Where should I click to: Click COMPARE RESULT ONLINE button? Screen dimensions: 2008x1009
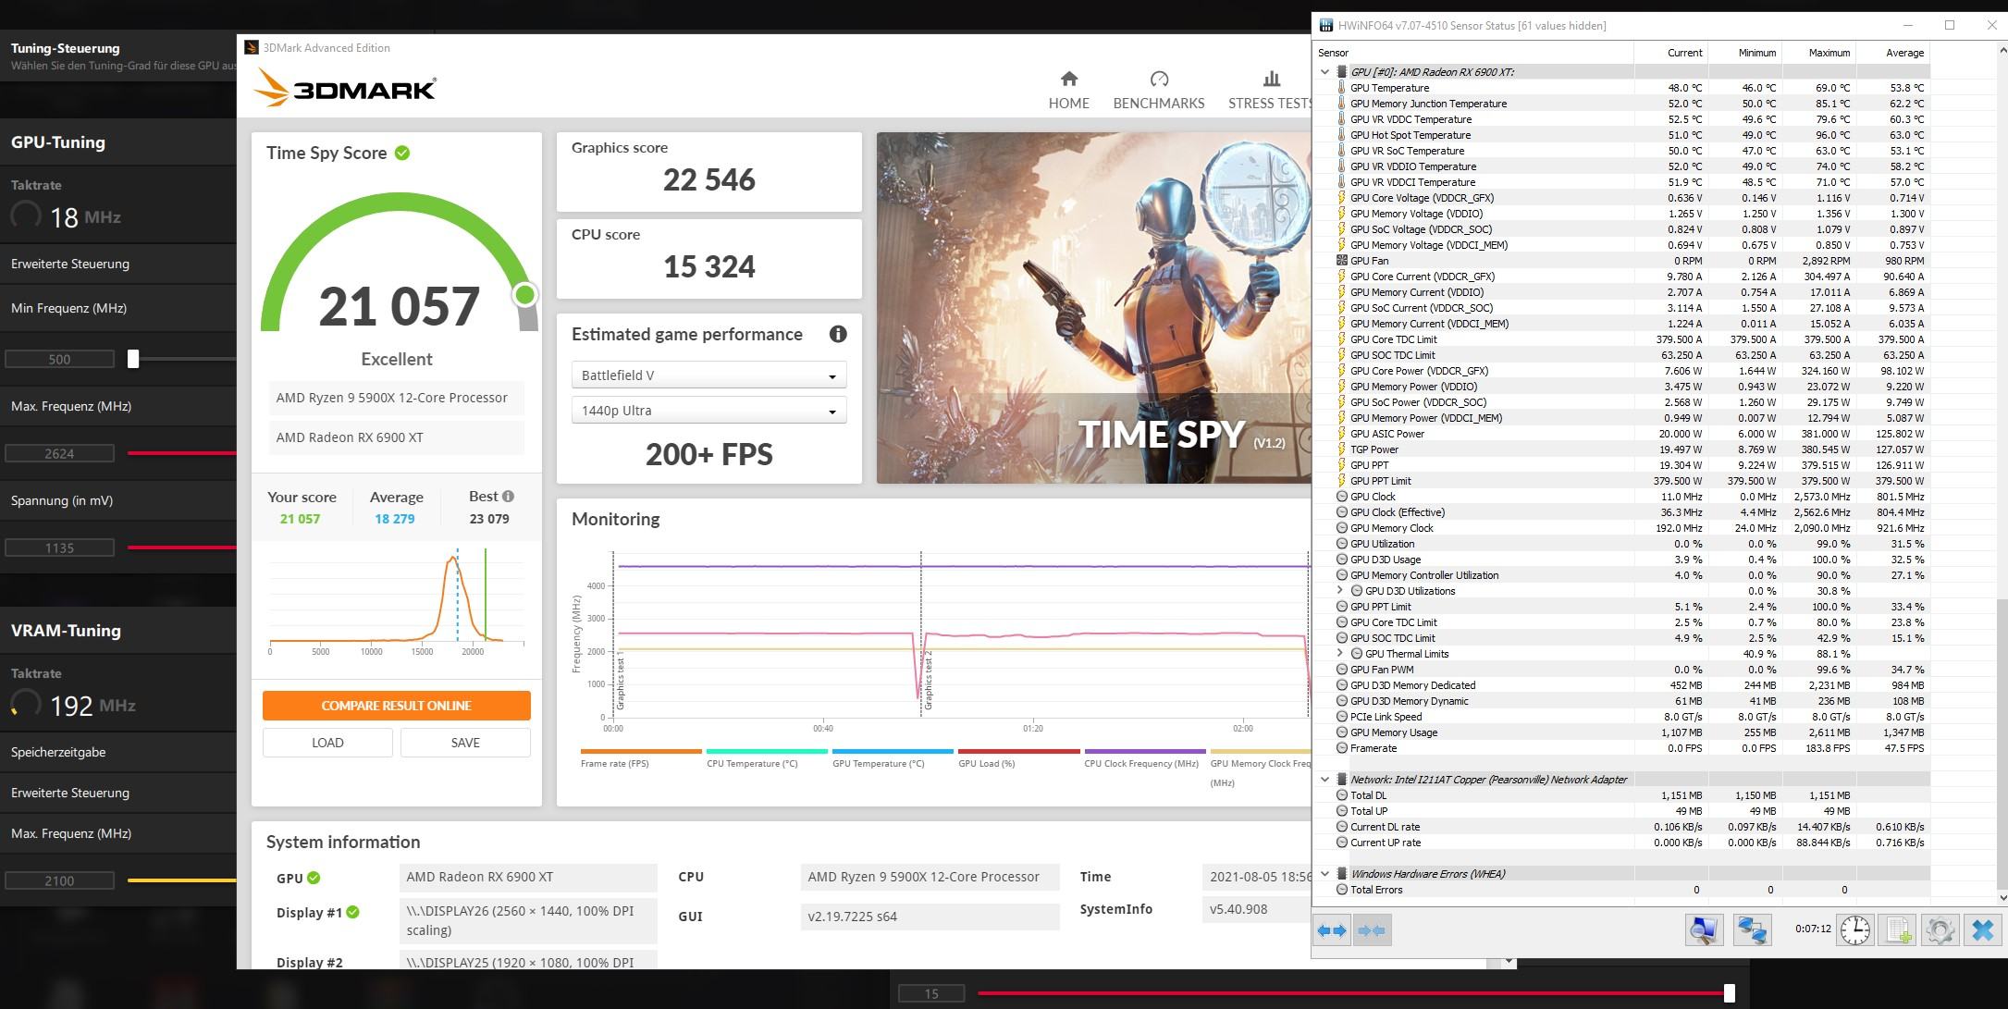(x=397, y=706)
